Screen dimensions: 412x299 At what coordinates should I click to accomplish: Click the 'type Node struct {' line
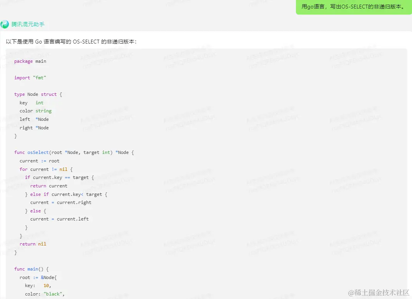38,94
